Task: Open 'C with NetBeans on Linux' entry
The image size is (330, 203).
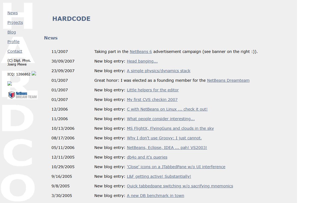Action: point(167,109)
